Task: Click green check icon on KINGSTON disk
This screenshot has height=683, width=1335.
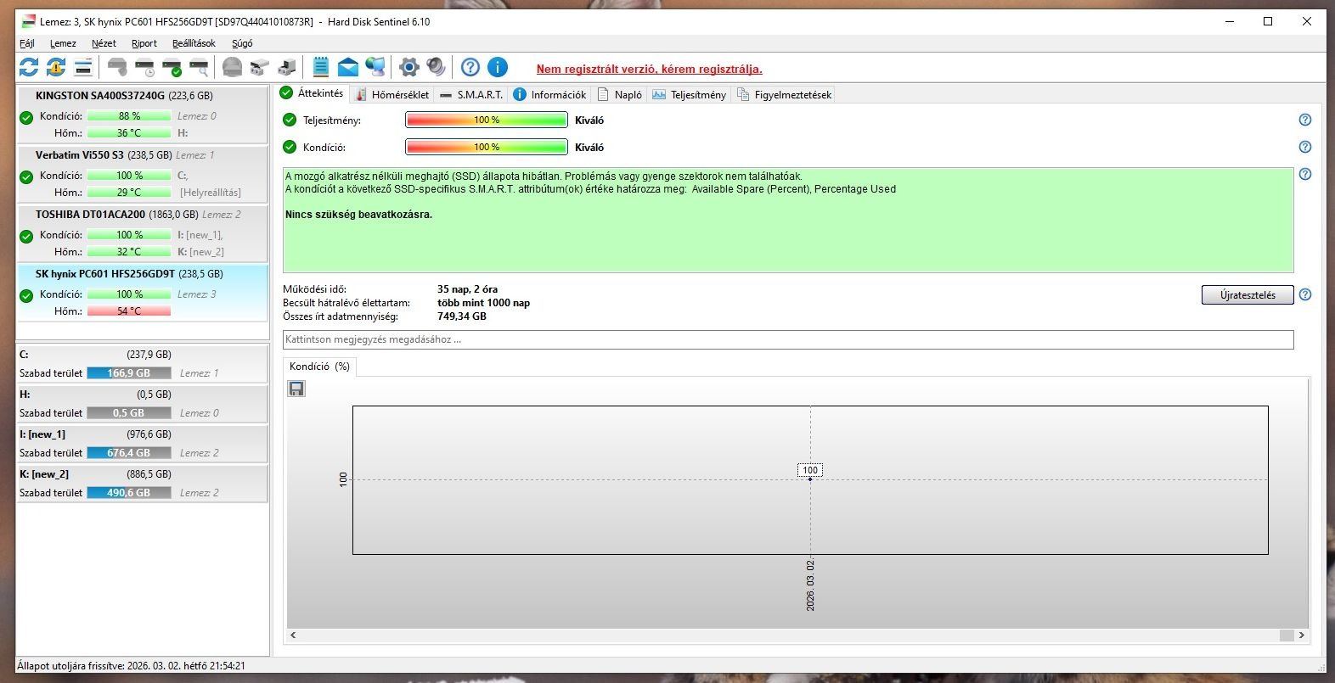Action: click(26, 118)
